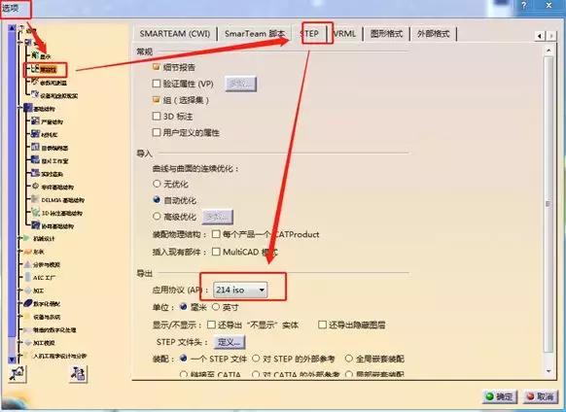Select 对 STEP 的外部参考 assembly option
566x412 pixels.
pyautogui.click(x=256, y=359)
